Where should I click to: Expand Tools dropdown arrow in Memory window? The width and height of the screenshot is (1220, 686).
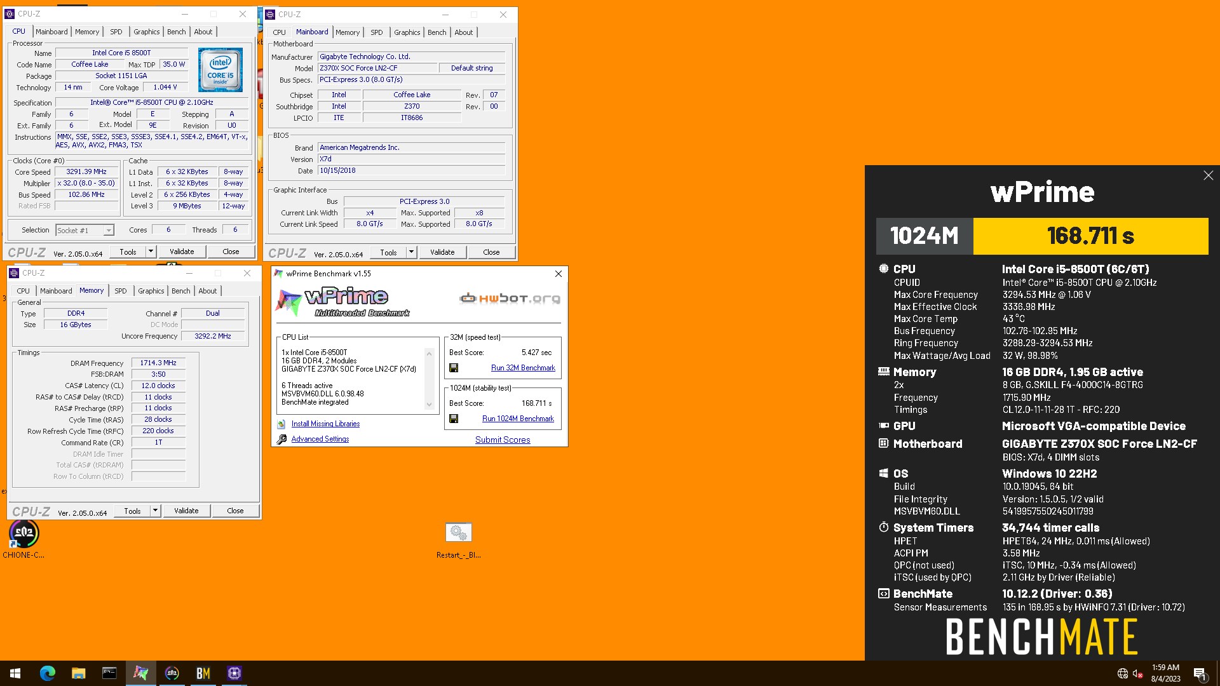pyautogui.click(x=155, y=511)
